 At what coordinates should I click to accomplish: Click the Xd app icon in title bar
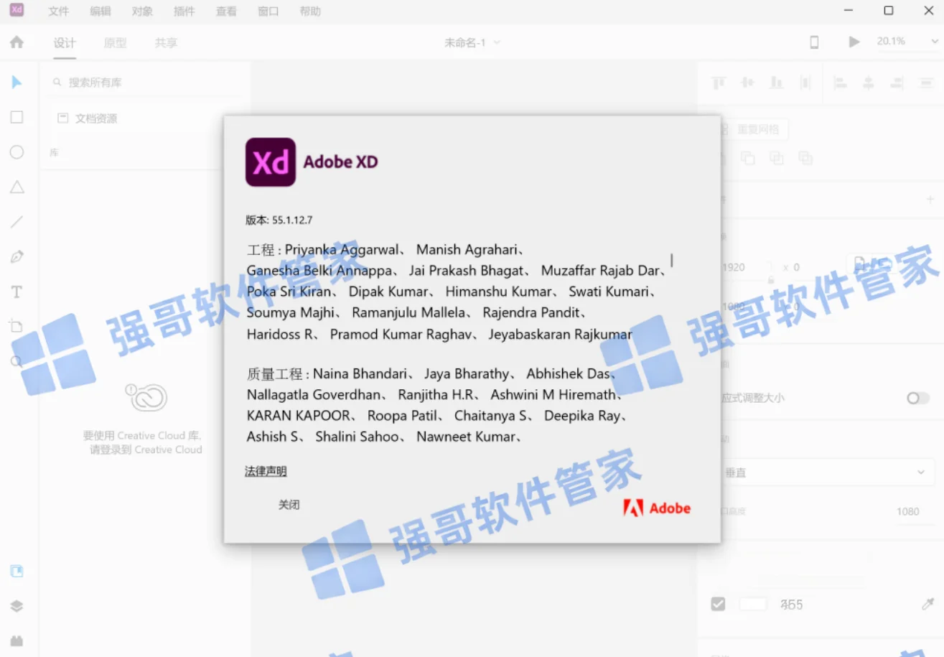point(17,10)
